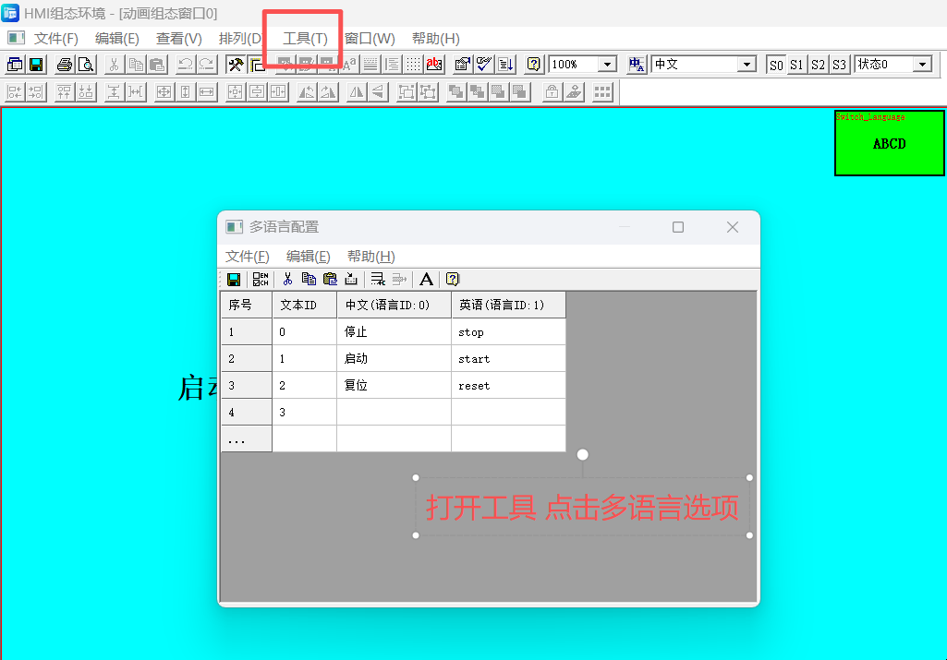Click the empty 中文 cell in row 4
The width and height of the screenshot is (947, 660).
pos(394,412)
